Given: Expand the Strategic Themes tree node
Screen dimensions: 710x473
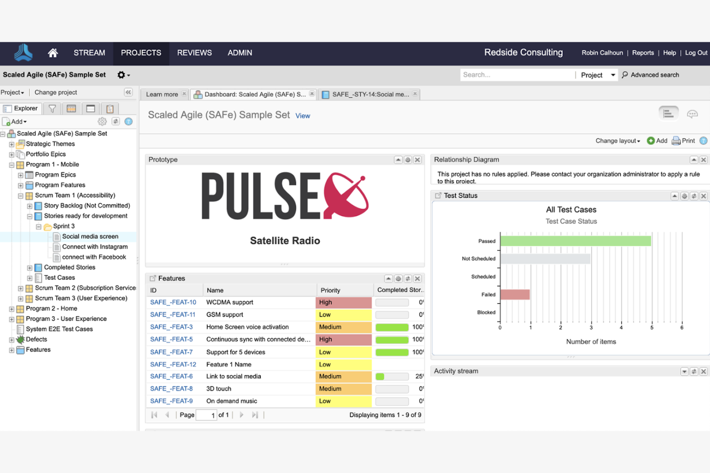Looking at the screenshot, I should coord(12,144).
